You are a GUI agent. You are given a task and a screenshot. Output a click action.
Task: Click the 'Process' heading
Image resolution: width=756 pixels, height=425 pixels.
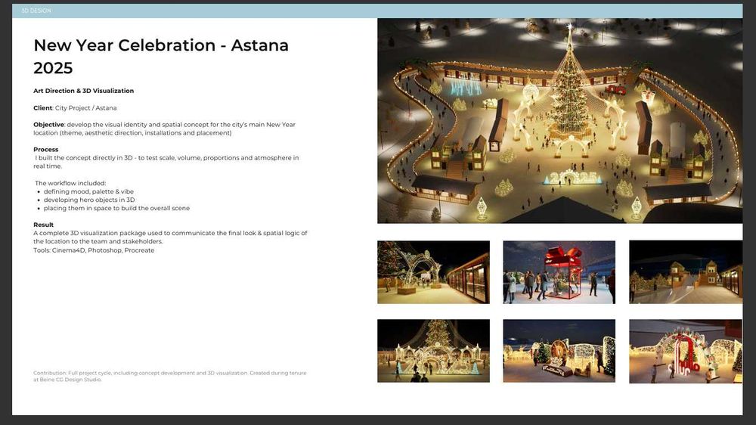[x=46, y=150]
